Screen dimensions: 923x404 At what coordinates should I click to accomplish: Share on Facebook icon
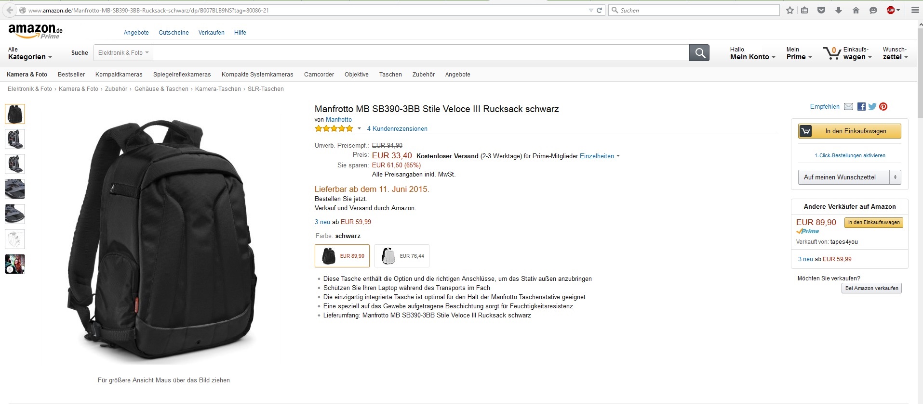(x=861, y=107)
